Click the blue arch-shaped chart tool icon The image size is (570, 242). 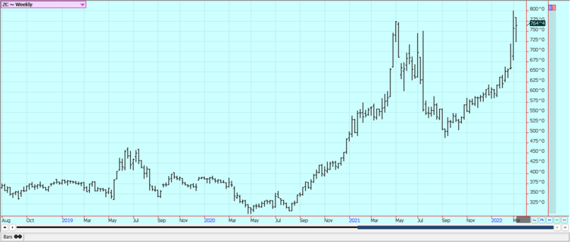[x=542, y=220]
